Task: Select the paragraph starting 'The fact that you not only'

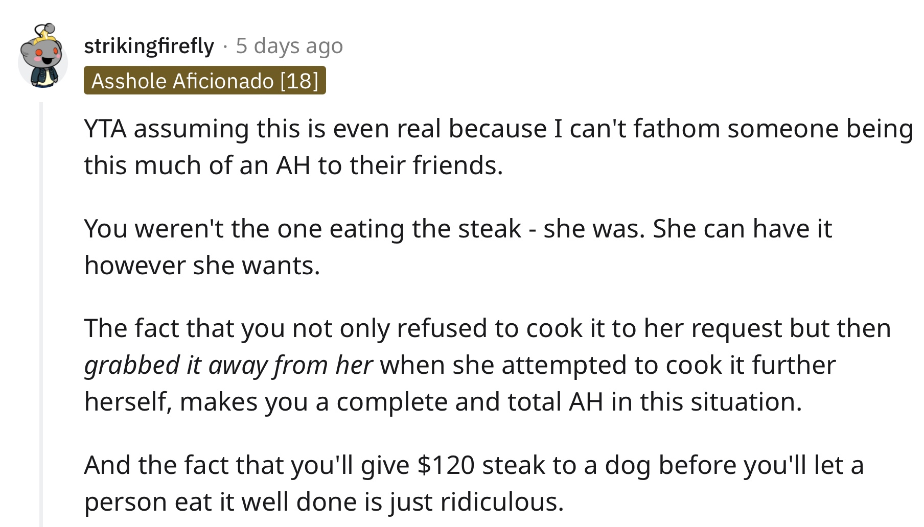Action: tap(488, 365)
